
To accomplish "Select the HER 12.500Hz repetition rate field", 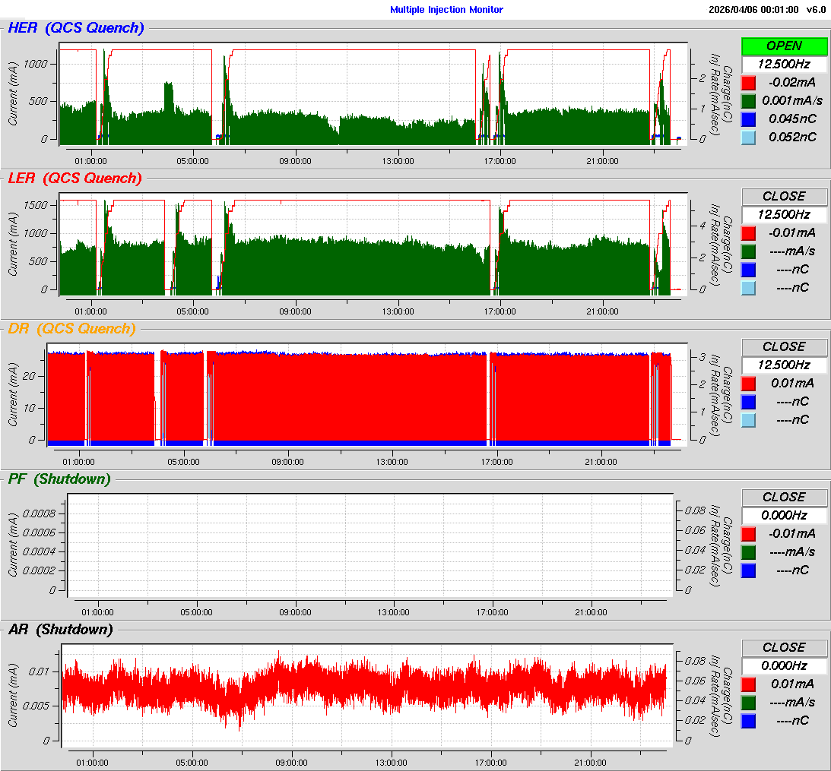I will pos(784,64).
